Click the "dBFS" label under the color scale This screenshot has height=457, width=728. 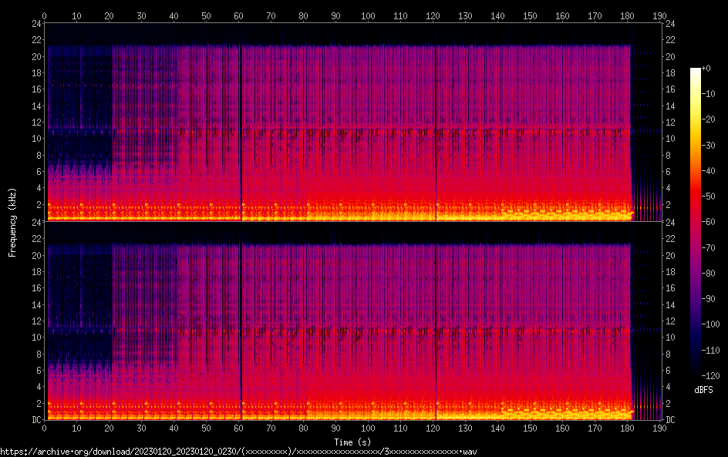(703, 390)
